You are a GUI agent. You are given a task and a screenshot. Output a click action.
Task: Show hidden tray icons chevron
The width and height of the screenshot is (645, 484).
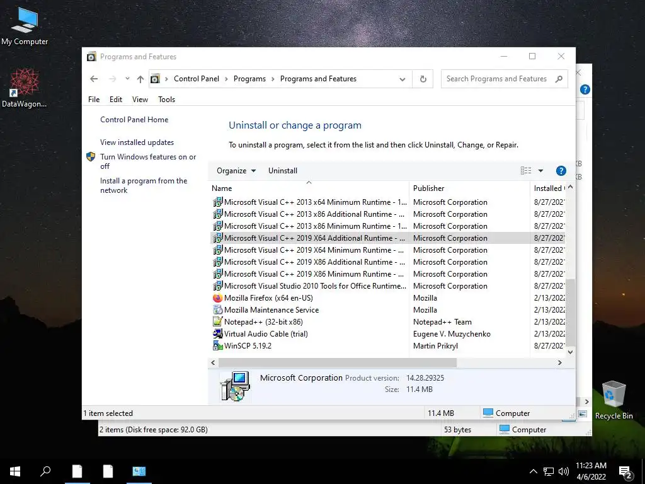[x=533, y=471]
